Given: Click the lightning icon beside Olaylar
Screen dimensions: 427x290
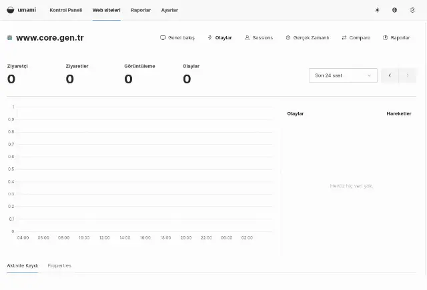Looking at the screenshot, I should pyautogui.click(x=209, y=37).
